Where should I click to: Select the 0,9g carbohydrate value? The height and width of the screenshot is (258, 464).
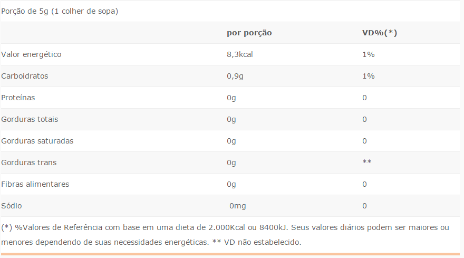(235, 77)
